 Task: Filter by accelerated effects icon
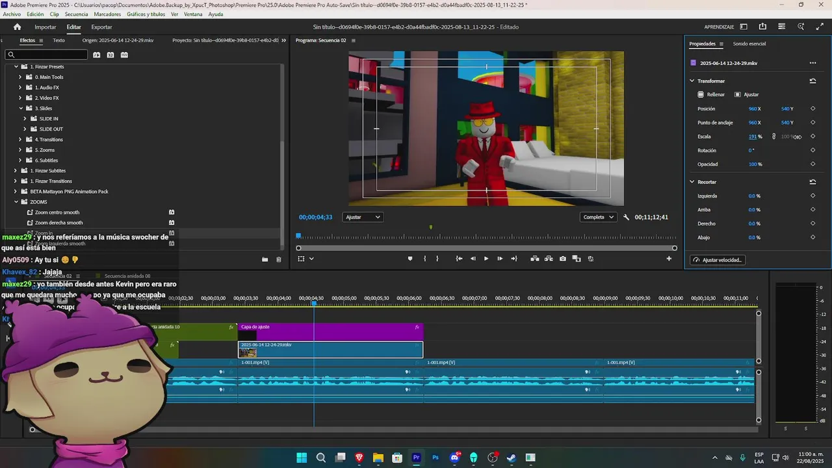coord(96,55)
